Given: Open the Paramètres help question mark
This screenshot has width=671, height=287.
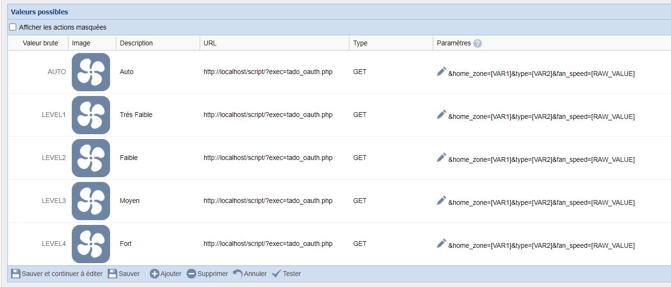Looking at the screenshot, I should tap(478, 43).
